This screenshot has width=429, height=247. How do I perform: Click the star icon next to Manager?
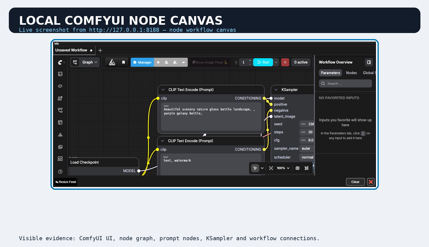[158, 62]
